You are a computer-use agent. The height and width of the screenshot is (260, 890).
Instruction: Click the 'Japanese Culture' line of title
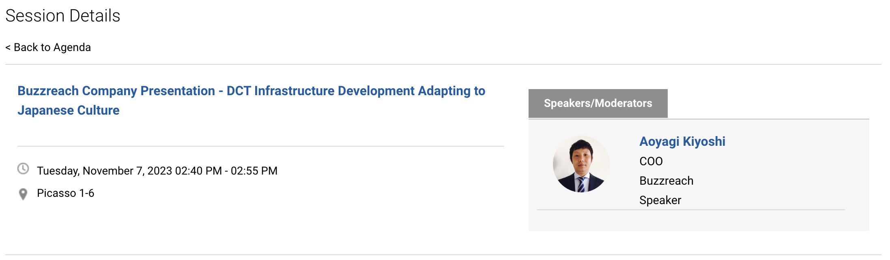click(69, 110)
